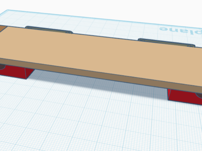Select the dark rail bracket at upper right
Screen dimensions: 202x151
click(x=166, y=43)
